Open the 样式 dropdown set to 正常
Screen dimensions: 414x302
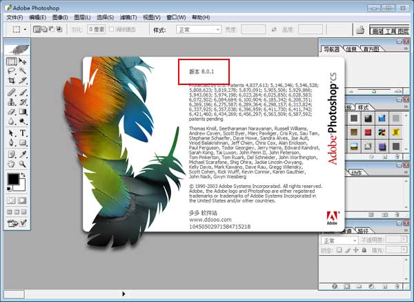point(199,30)
